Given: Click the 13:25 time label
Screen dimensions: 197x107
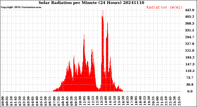Looking at the screenshot, I should pos(102,101).
